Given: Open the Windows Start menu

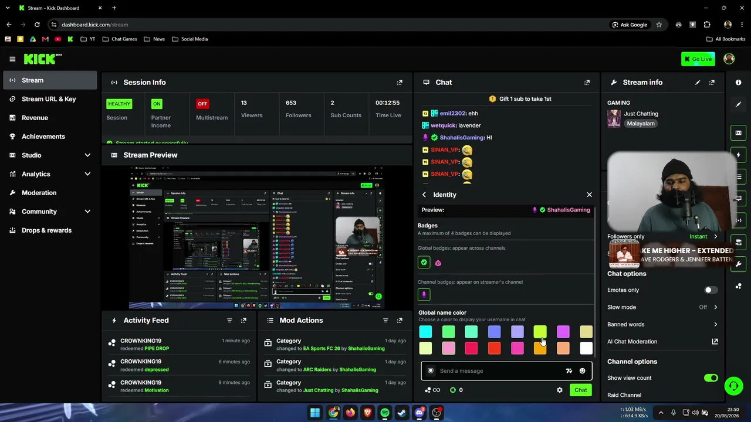Looking at the screenshot, I should click(x=315, y=413).
